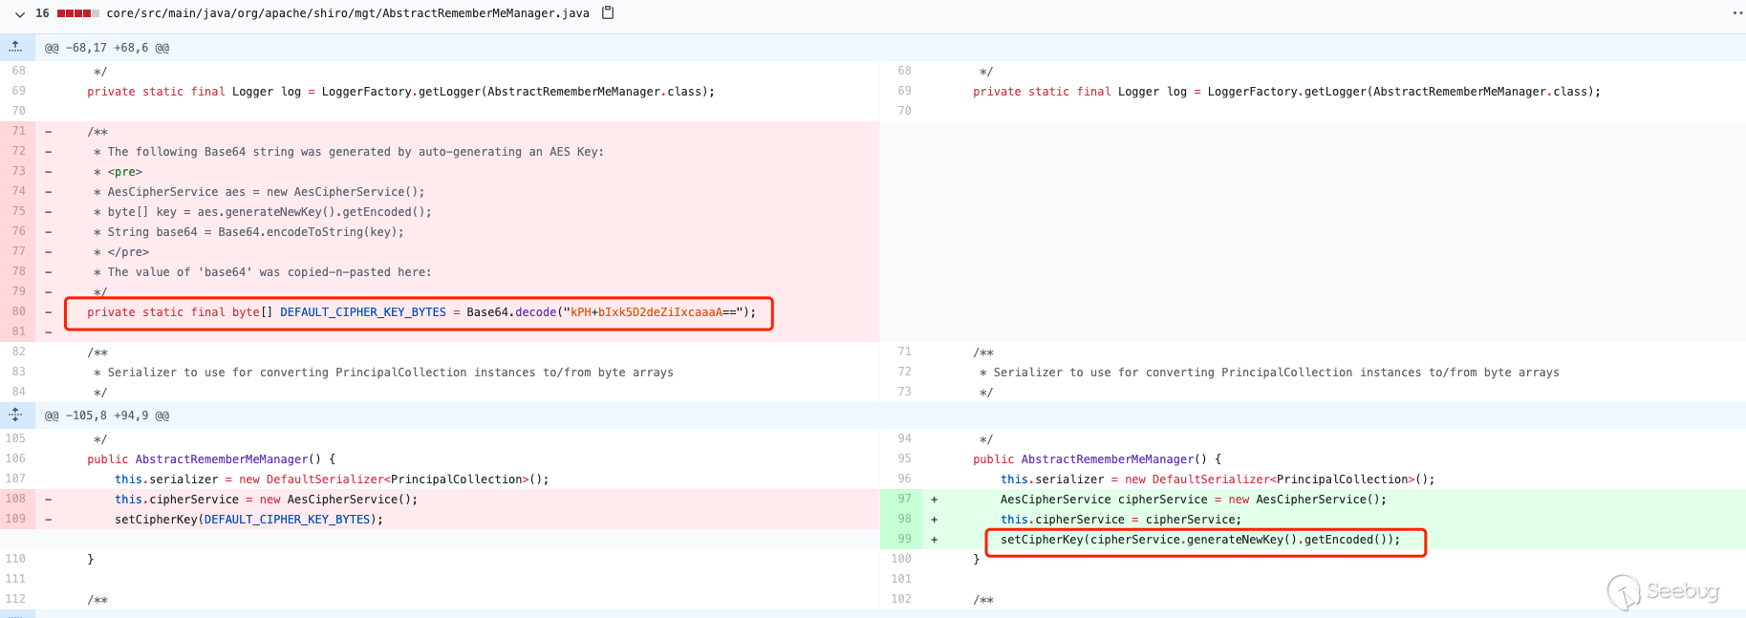
Task: Copy the file path to clipboard
Action: (x=607, y=13)
